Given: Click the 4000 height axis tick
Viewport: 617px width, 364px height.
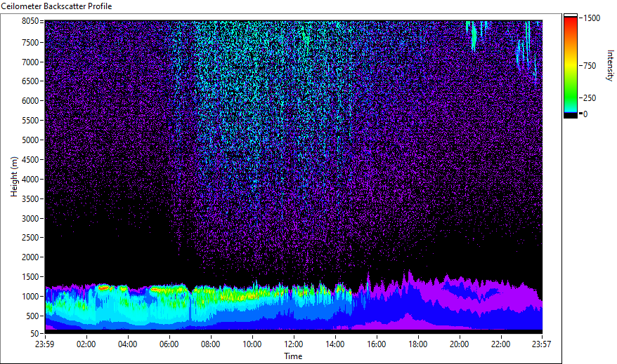Looking at the screenshot, I should (30, 180).
